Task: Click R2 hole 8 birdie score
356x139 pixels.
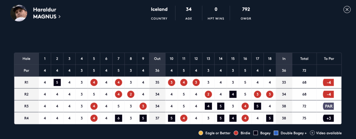Action: [x=130, y=94]
